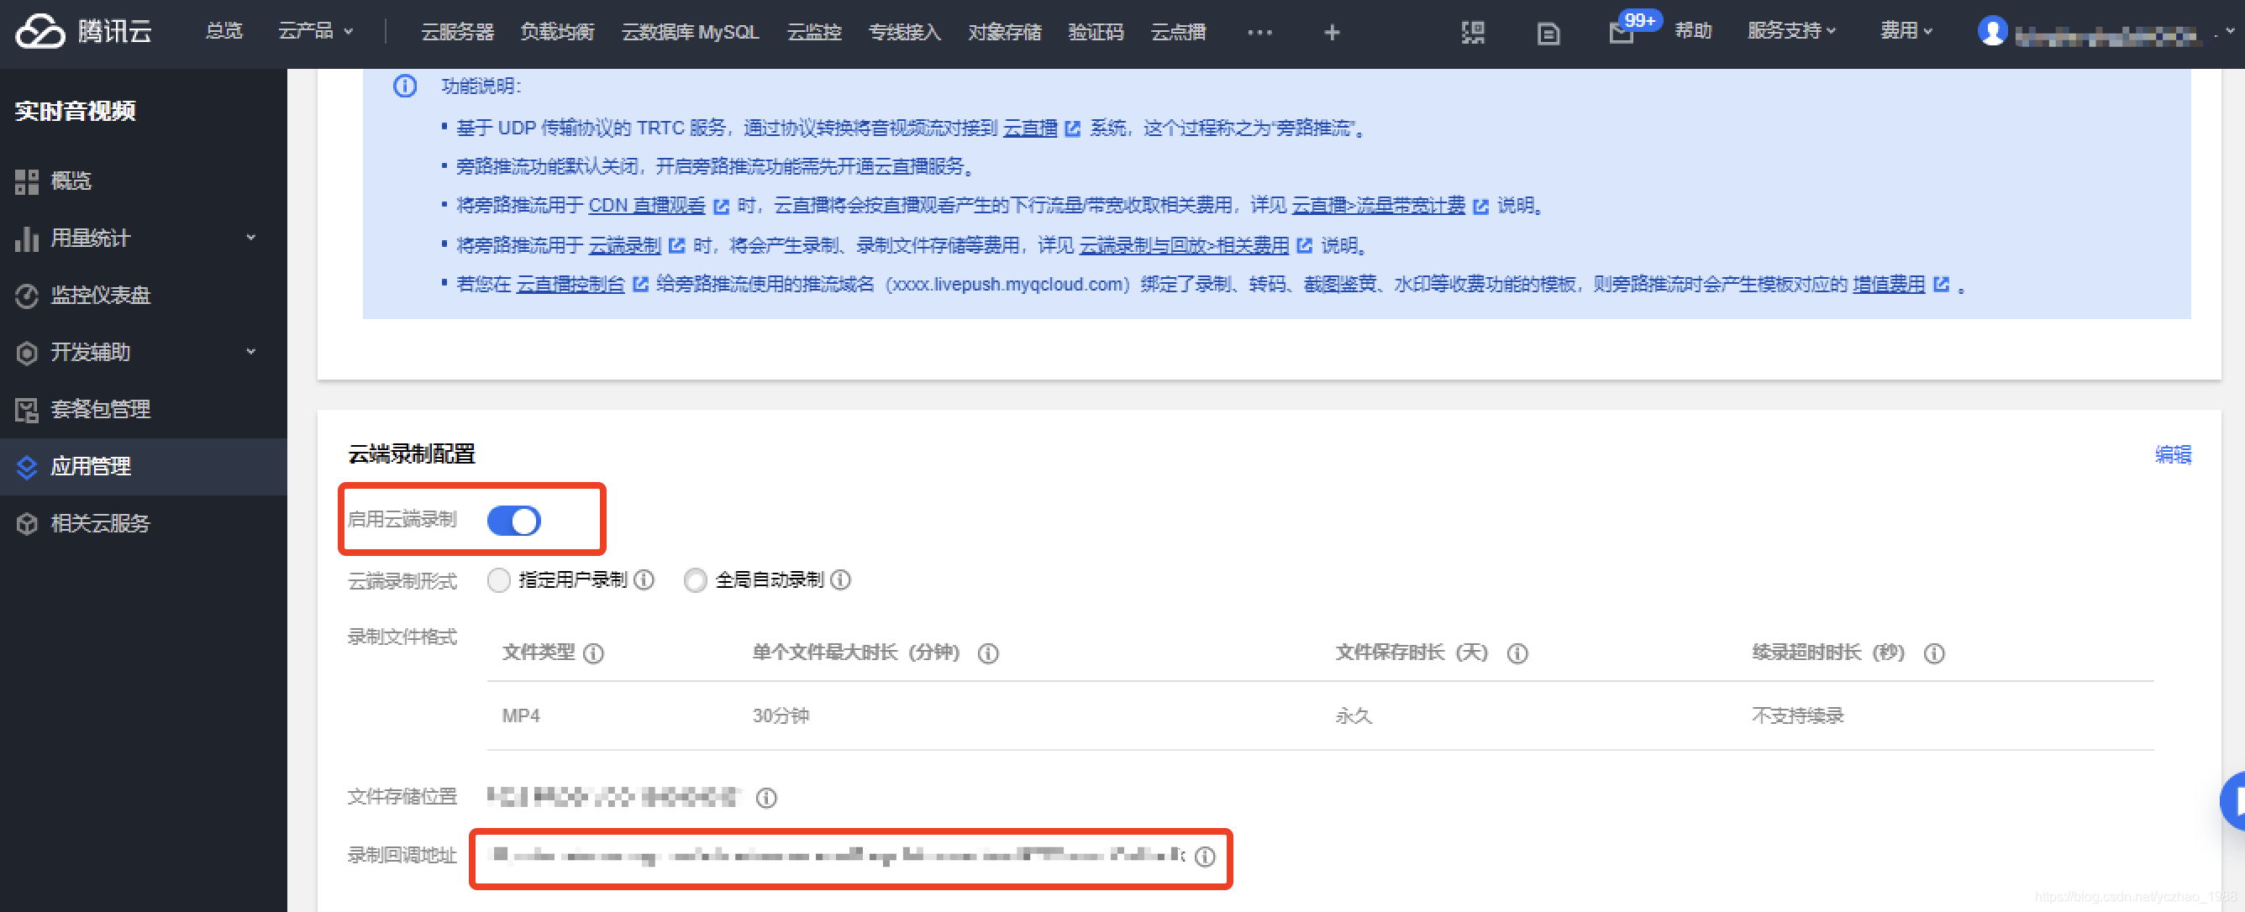Click the 概览 grid icon in sidebar
The height and width of the screenshot is (912, 2245).
pos(27,181)
